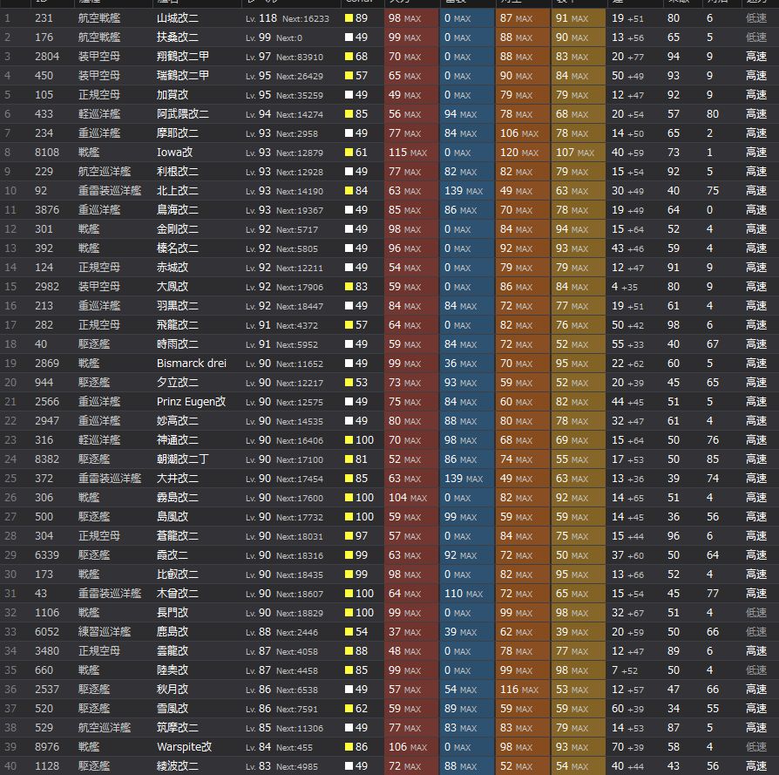Click the ship type 練習巡洋艦
This screenshot has height=775, width=779.
tap(105, 632)
